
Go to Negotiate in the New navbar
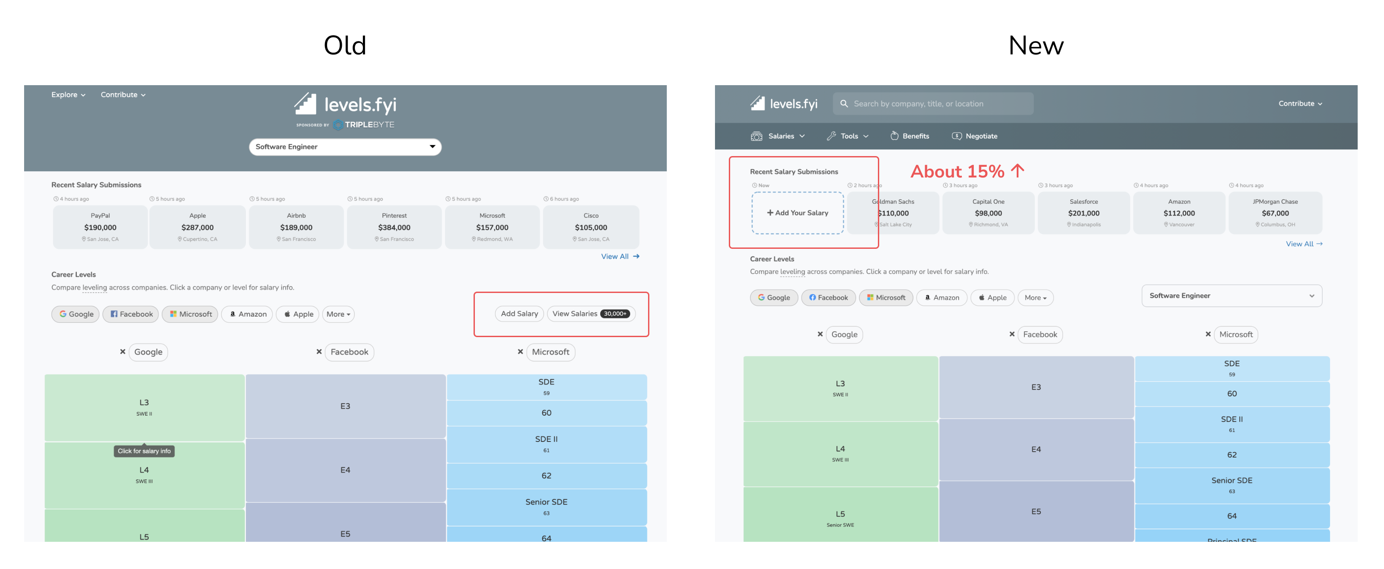[x=975, y=136]
